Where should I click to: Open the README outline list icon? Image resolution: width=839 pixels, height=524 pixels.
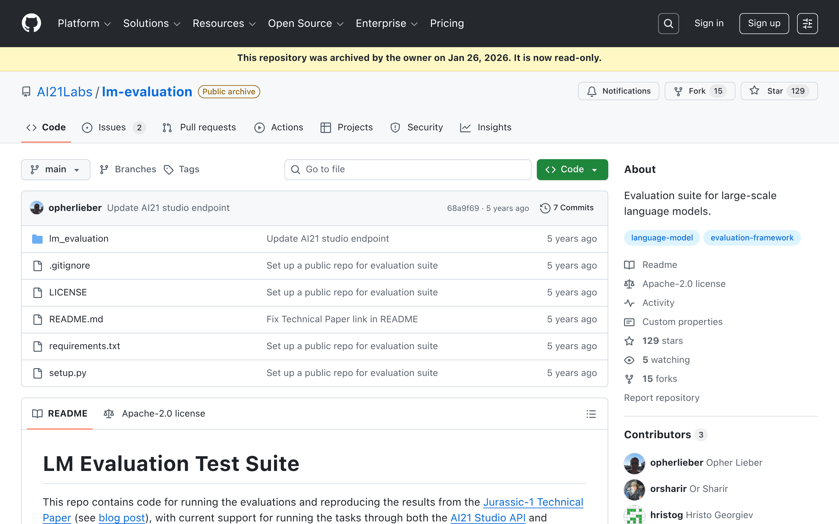tap(591, 414)
